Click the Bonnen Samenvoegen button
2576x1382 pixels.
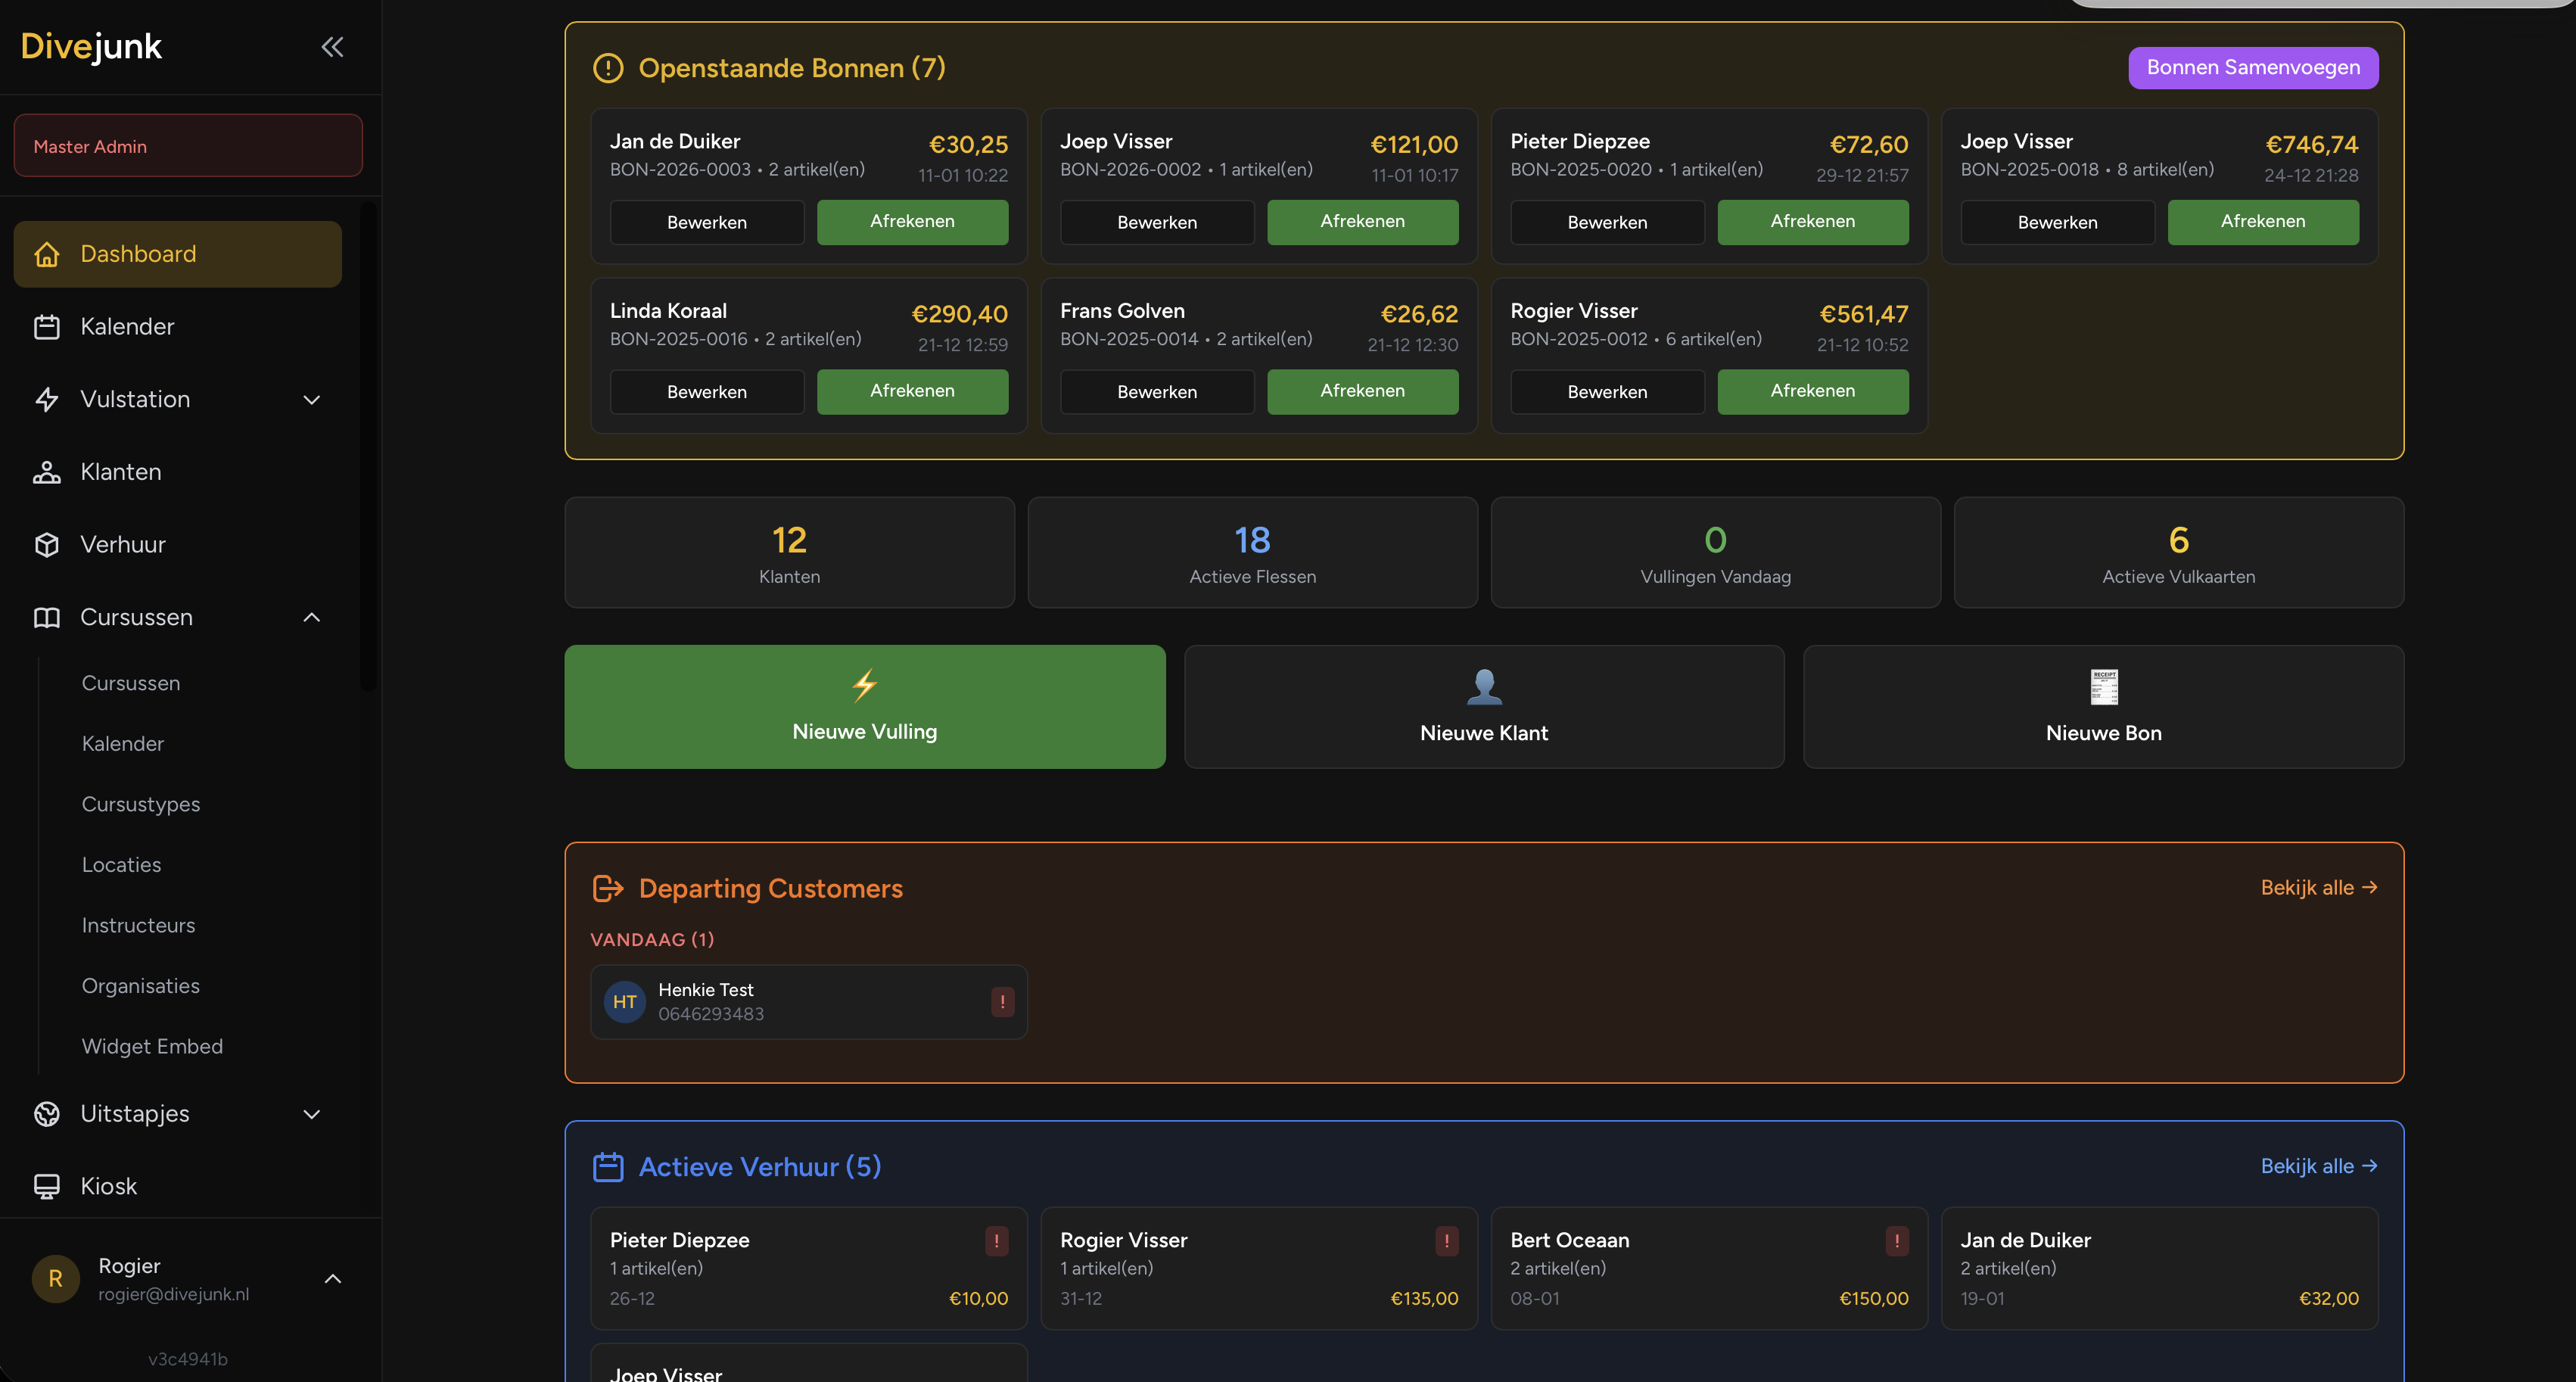click(x=2252, y=67)
